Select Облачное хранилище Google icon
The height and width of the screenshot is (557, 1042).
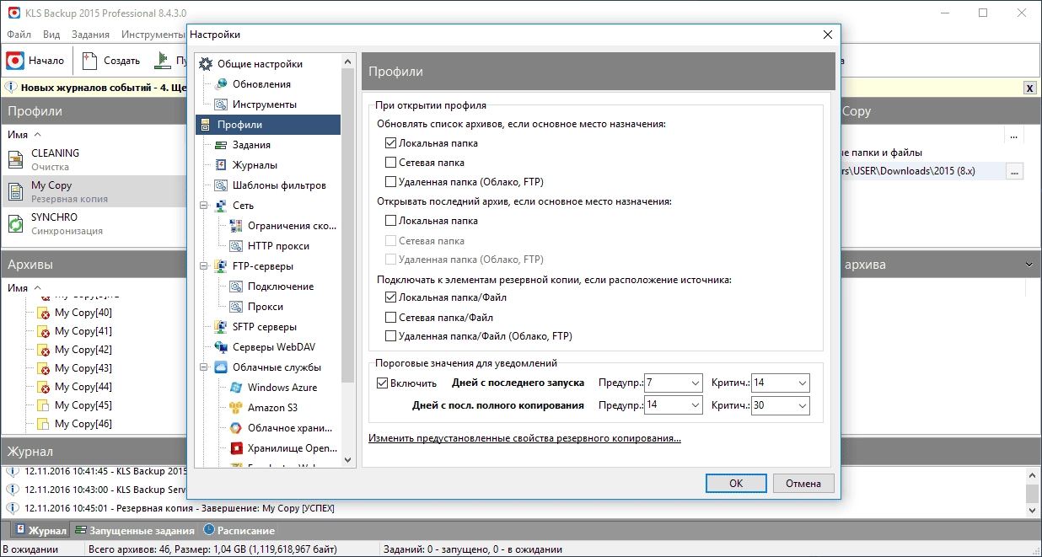(236, 428)
